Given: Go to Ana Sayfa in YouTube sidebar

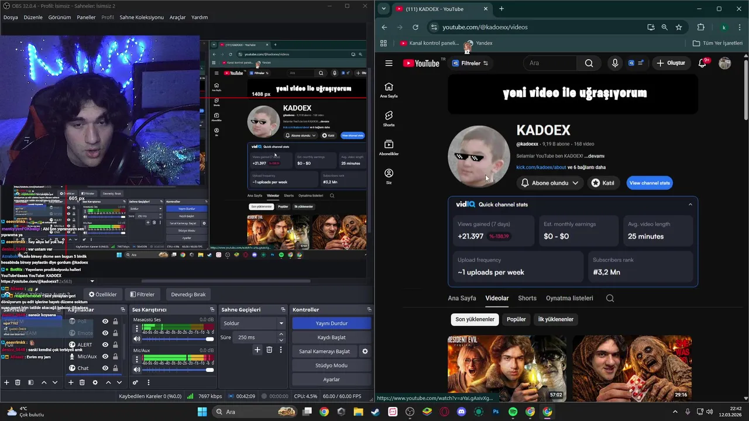Looking at the screenshot, I should point(389,90).
